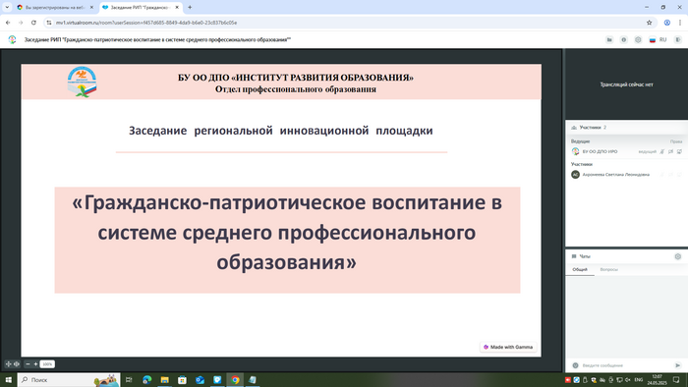Viewport: 688px width, 387px height.
Task: Click the emoji icon in chat input
Action: coord(575,365)
